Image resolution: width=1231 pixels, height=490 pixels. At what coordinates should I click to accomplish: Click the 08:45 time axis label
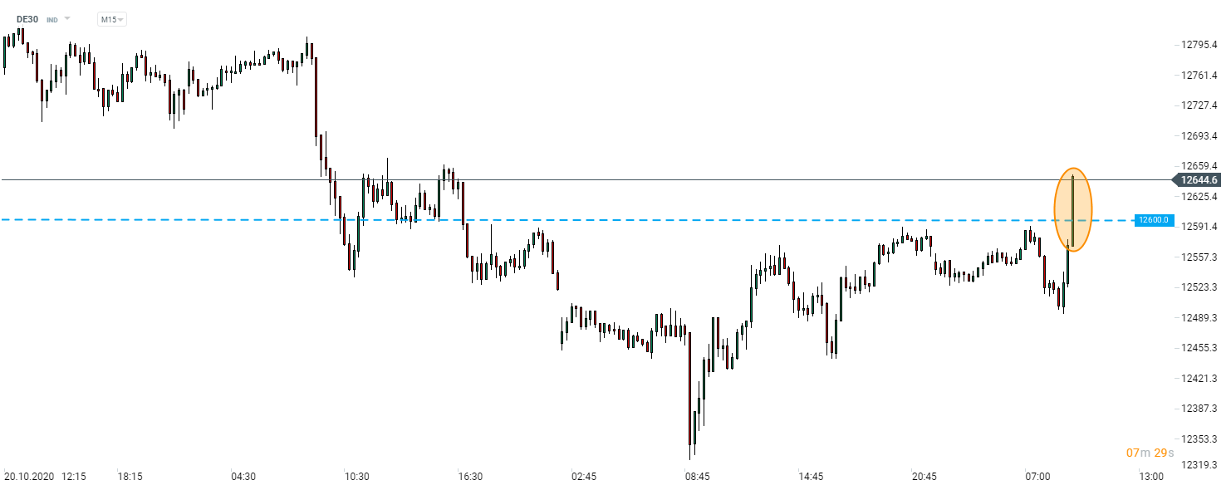(x=697, y=477)
